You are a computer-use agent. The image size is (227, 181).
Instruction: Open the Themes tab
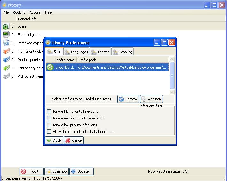tap(100, 52)
